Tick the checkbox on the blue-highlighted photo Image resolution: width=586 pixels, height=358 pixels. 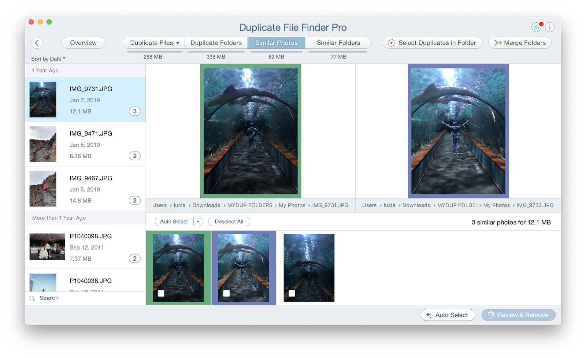(226, 293)
